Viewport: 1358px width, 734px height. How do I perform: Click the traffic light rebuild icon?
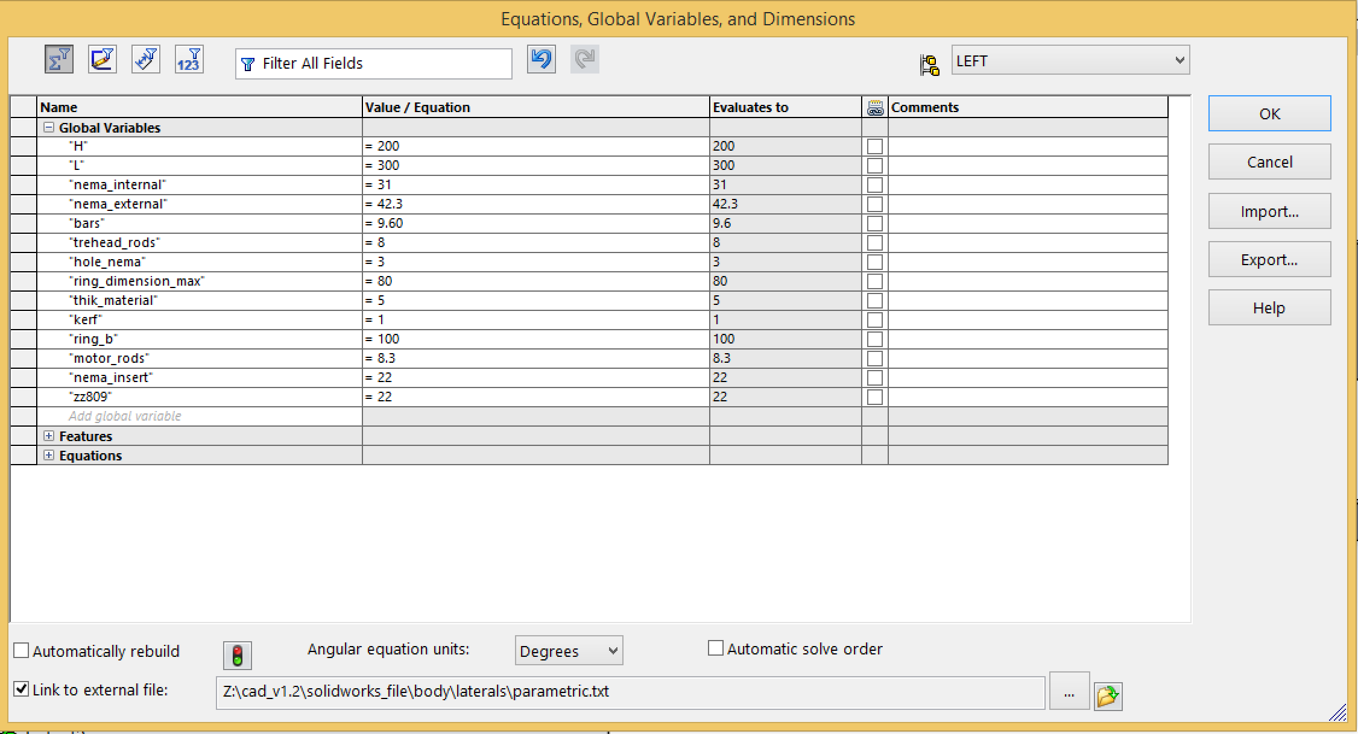[x=238, y=655]
